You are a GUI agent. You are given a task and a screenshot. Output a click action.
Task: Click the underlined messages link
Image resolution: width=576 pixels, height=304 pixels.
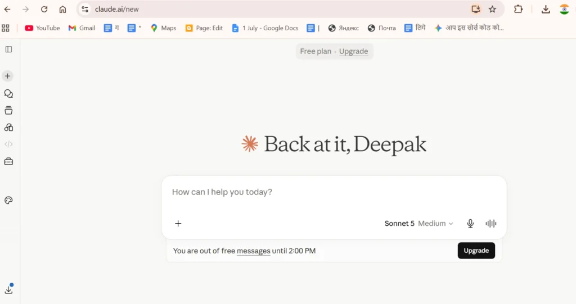tap(254, 251)
